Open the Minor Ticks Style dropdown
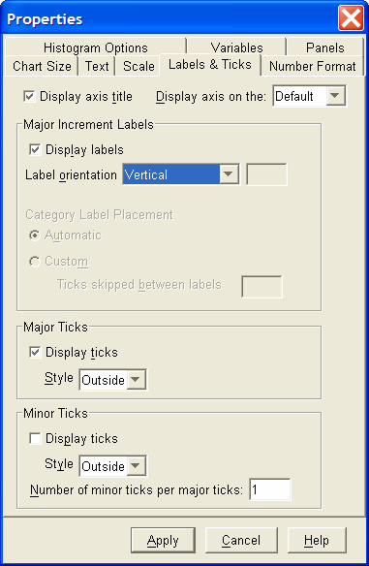This screenshot has height=566, width=369. (136, 465)
